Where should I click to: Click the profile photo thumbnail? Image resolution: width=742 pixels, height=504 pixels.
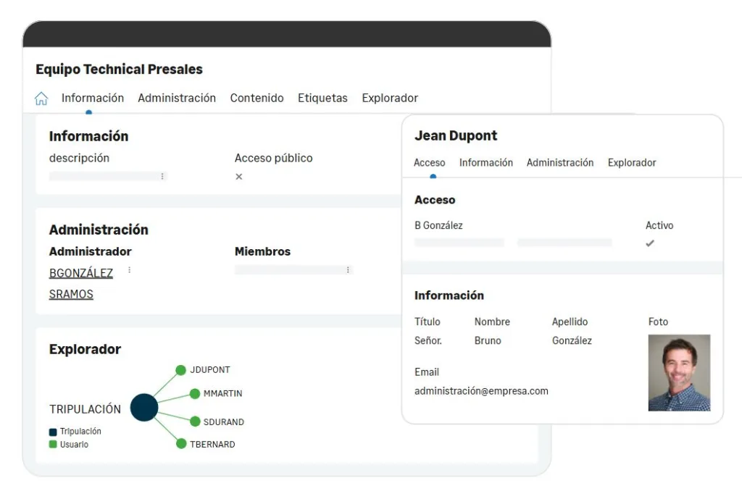(679, 372)
